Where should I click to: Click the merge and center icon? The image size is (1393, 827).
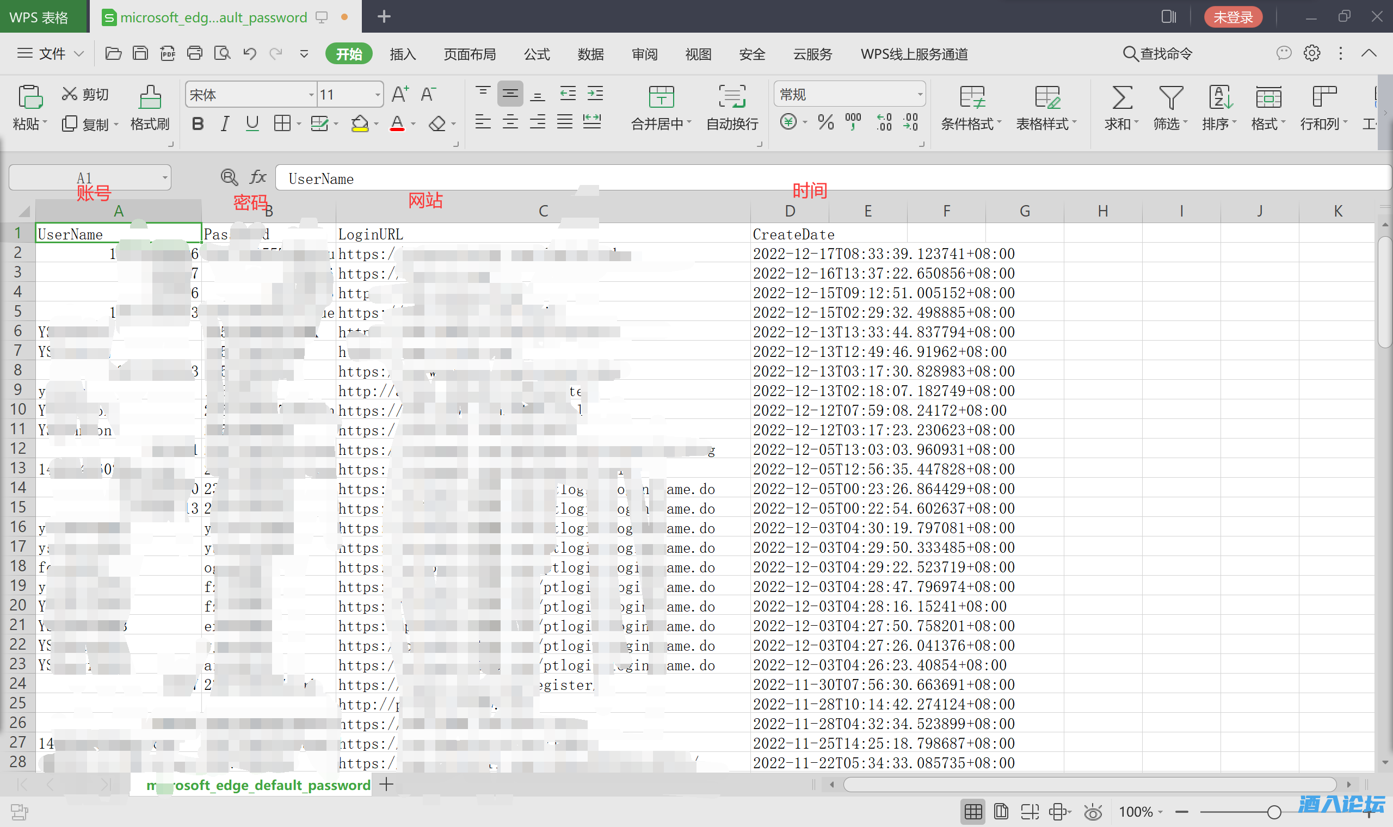[661, 97]
